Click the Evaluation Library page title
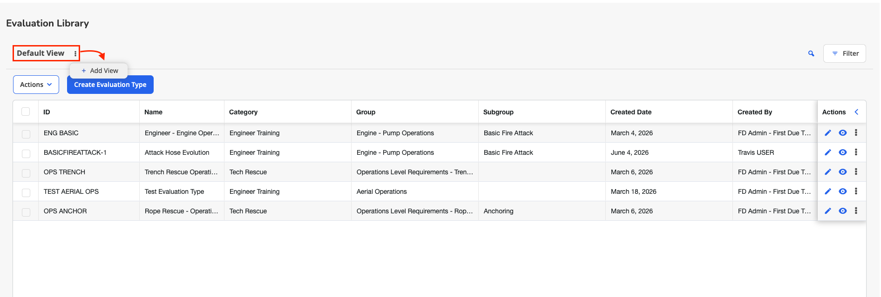Screen dimensions: 881x297 pos(47,23)
